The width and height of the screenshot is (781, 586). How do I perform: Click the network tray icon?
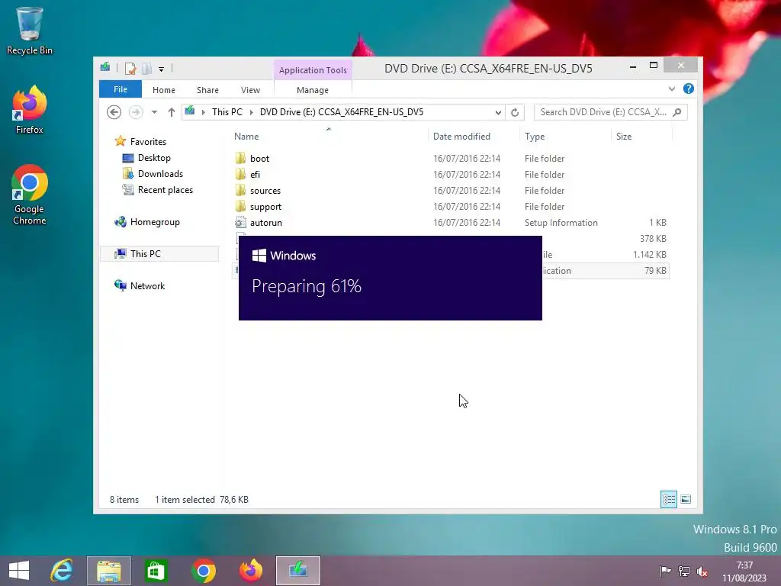(684, 572)
